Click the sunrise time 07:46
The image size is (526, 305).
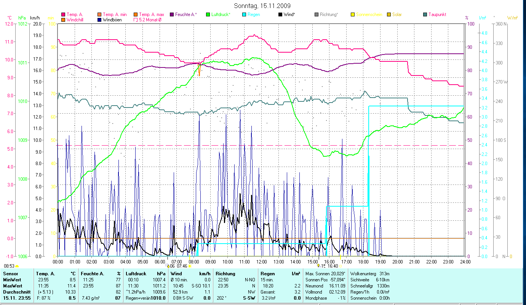pyautogui.click(x=182, y=266)
